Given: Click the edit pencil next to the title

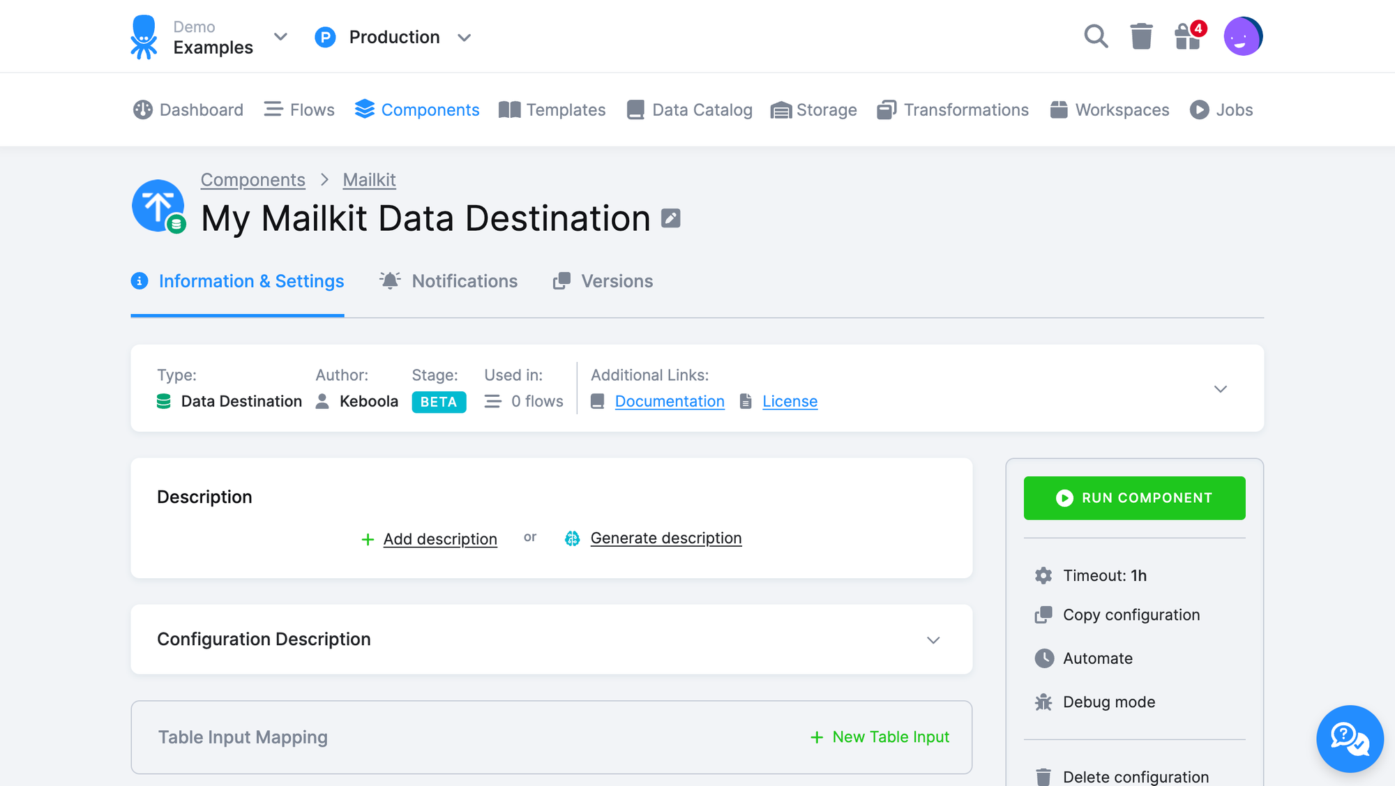Looking at the screenshot, I should point(671,218).
